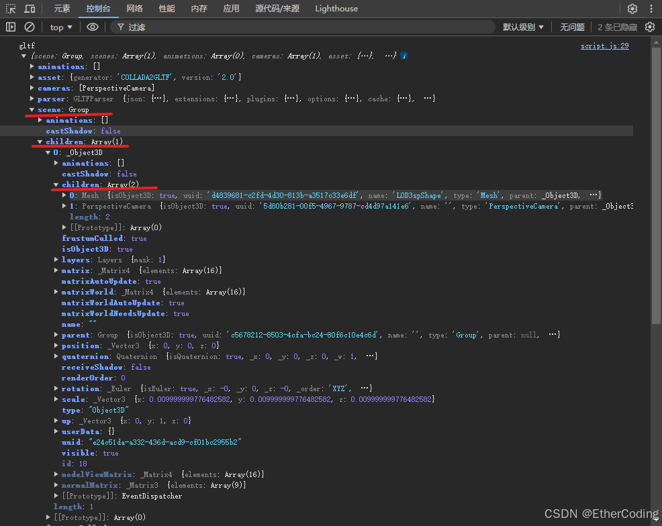
Task: Expand the userData: {} entry
Action: 56,431
